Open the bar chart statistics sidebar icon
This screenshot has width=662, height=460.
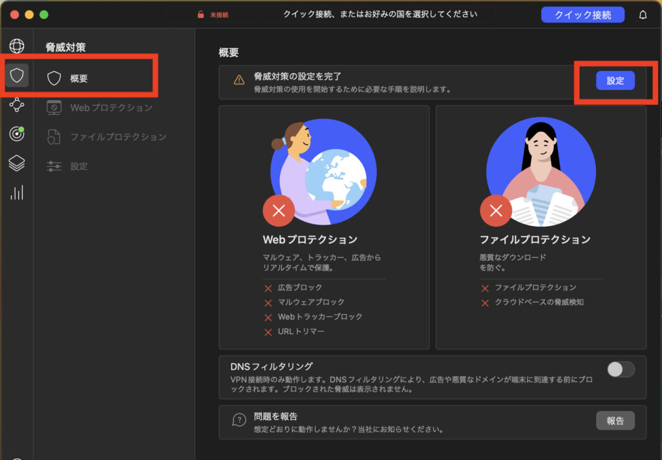17,193
